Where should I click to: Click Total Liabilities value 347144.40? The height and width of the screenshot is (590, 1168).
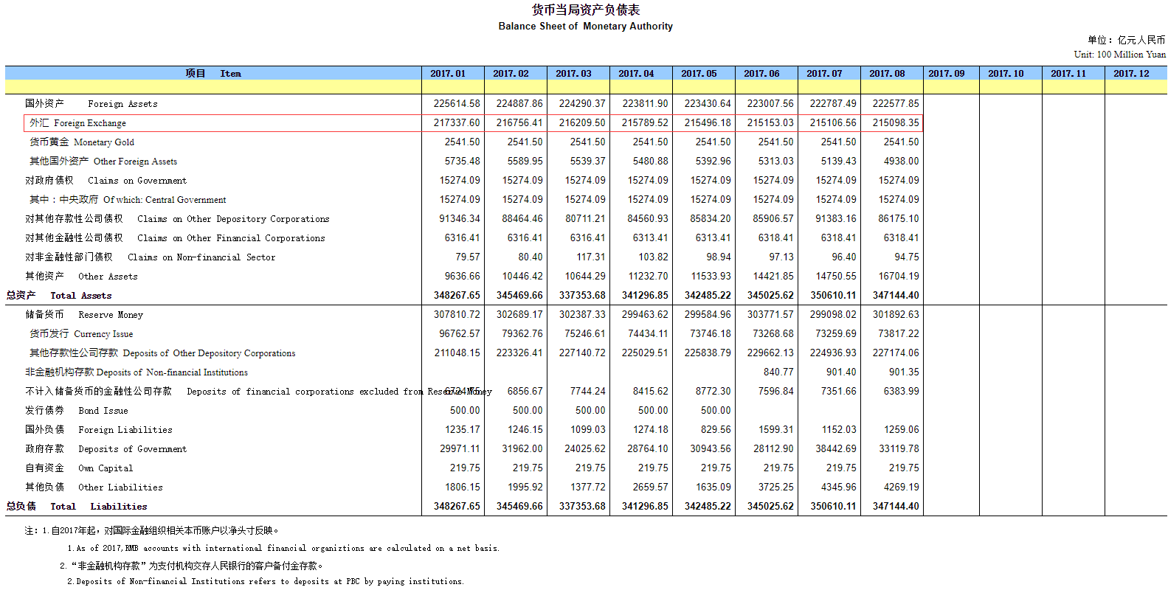point(896,507)
